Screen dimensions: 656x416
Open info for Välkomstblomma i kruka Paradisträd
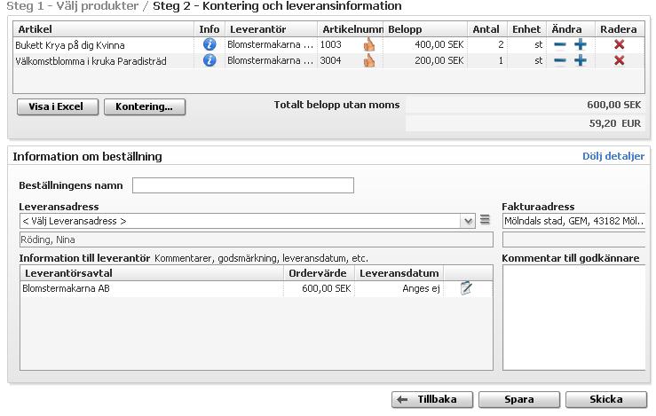point(209,60)
